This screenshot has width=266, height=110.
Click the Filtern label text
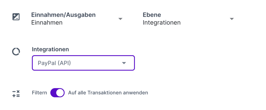tap(39, 92)
